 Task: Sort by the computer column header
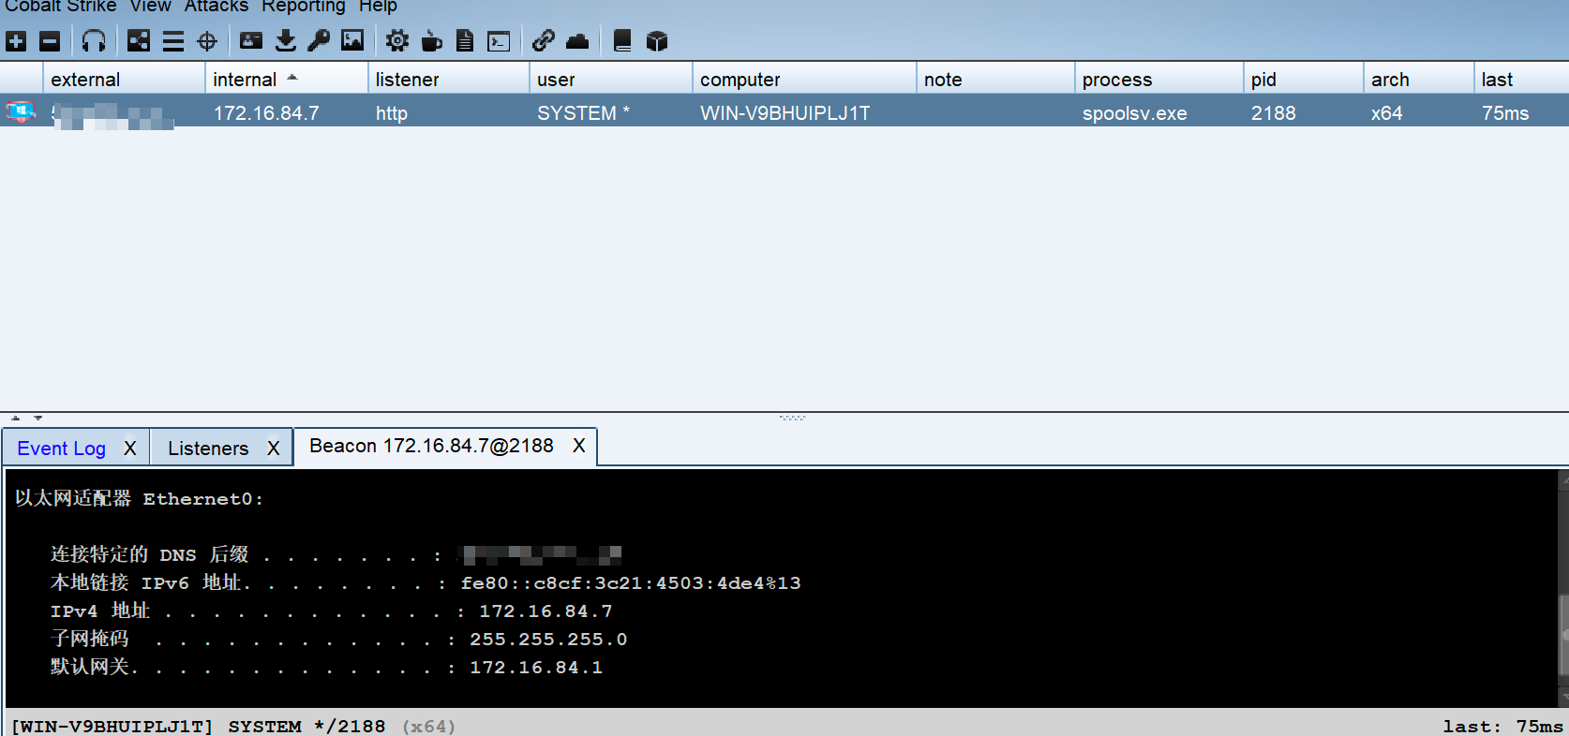804,80
